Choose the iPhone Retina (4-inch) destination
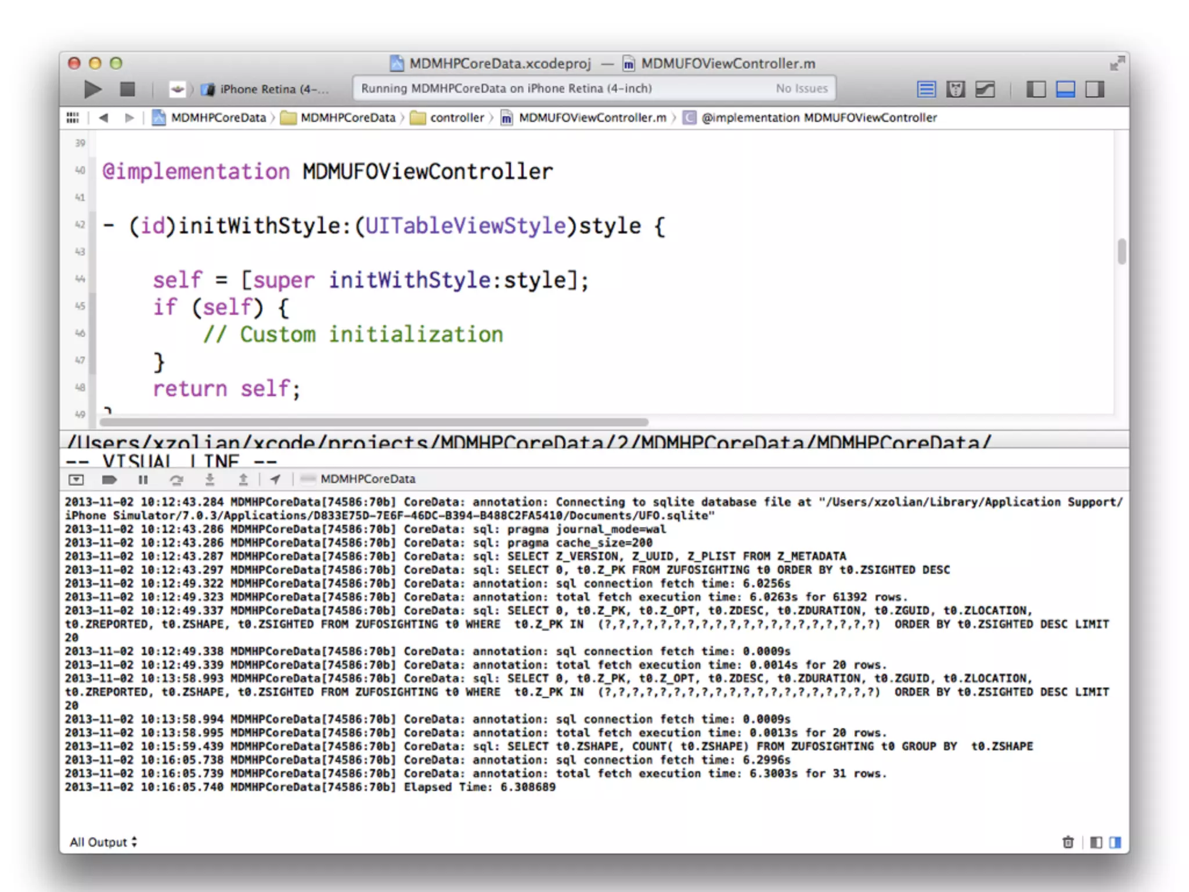The height and width of the screenshot is (892, 1189). tap(266, 89)
